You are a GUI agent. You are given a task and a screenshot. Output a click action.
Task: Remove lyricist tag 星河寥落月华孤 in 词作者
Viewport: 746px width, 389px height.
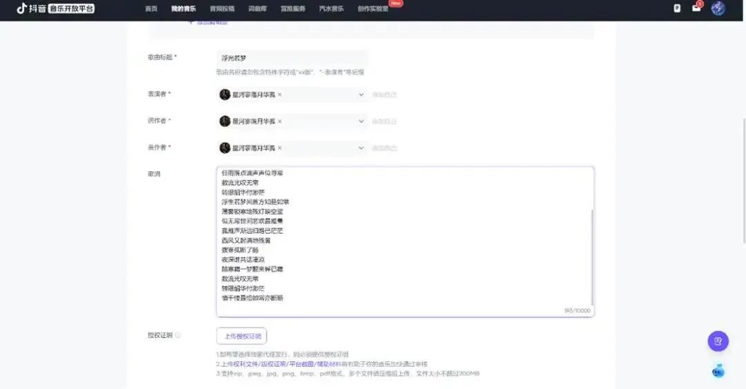click(280, 121)
